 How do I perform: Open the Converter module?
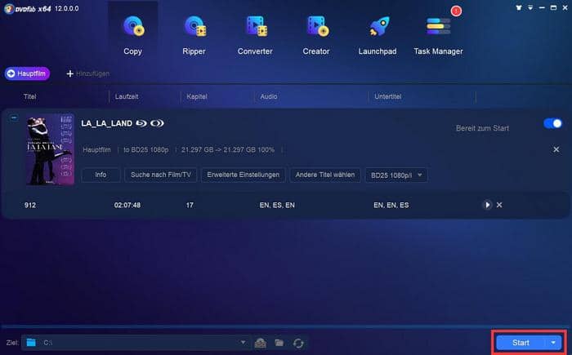click(x=255, y=35)
